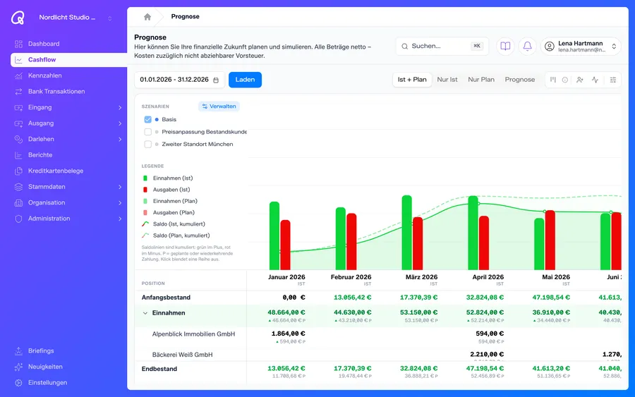
Task: Open Neuigkeiten sparkle icon
Action: (x=18, y=367)
